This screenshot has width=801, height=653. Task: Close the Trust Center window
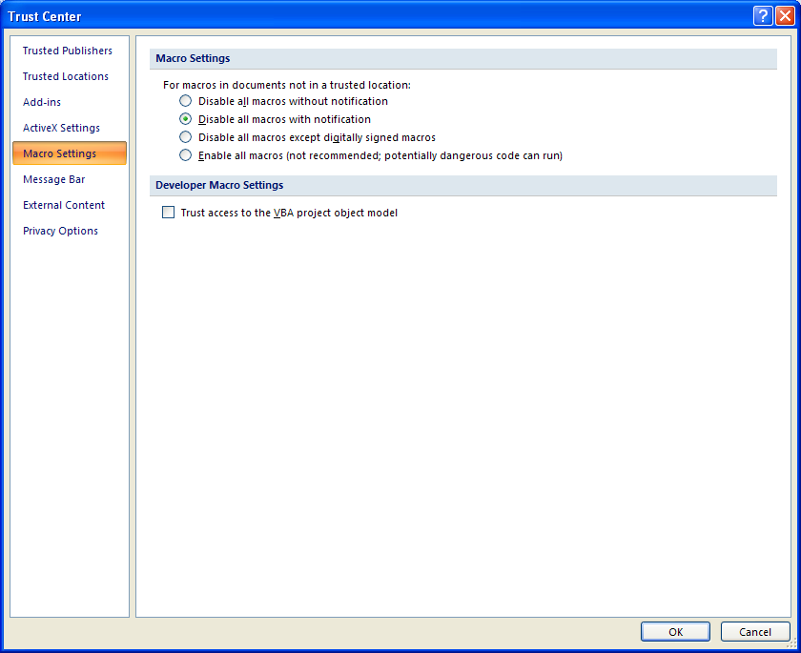coord(785,16)
